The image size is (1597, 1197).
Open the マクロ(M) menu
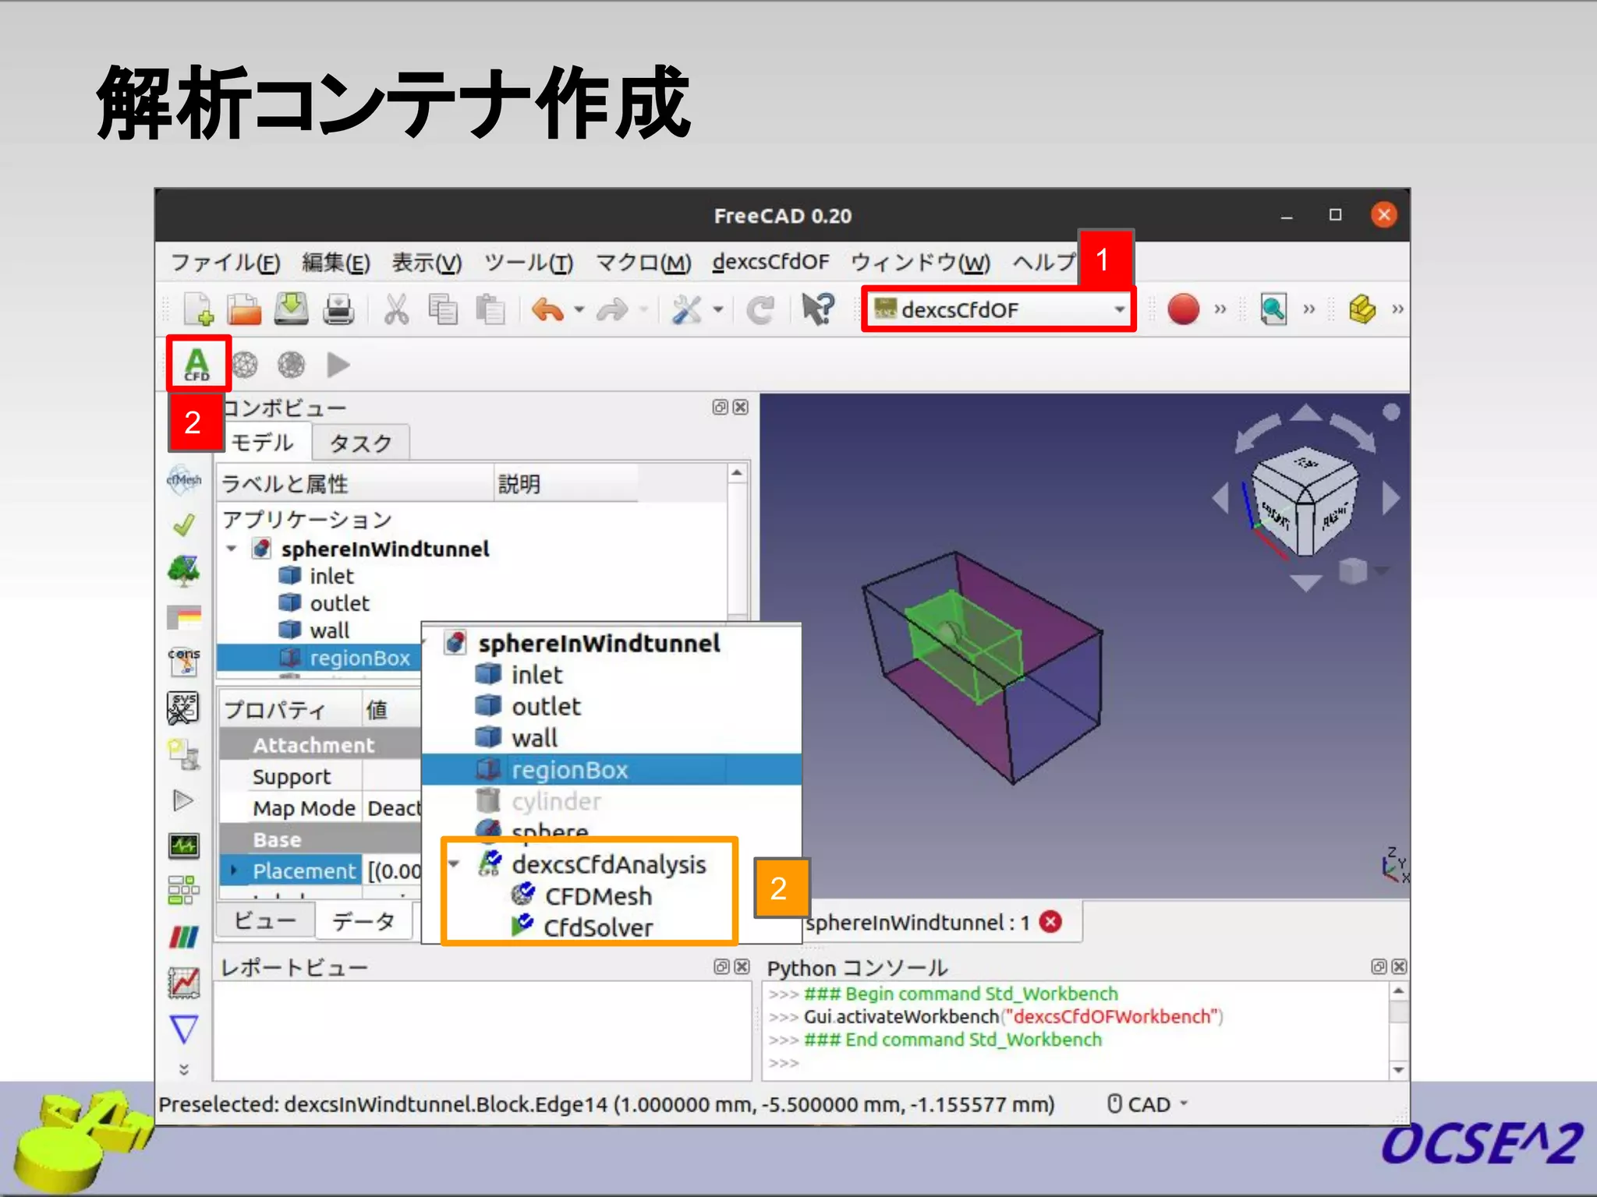pos(643,263)
